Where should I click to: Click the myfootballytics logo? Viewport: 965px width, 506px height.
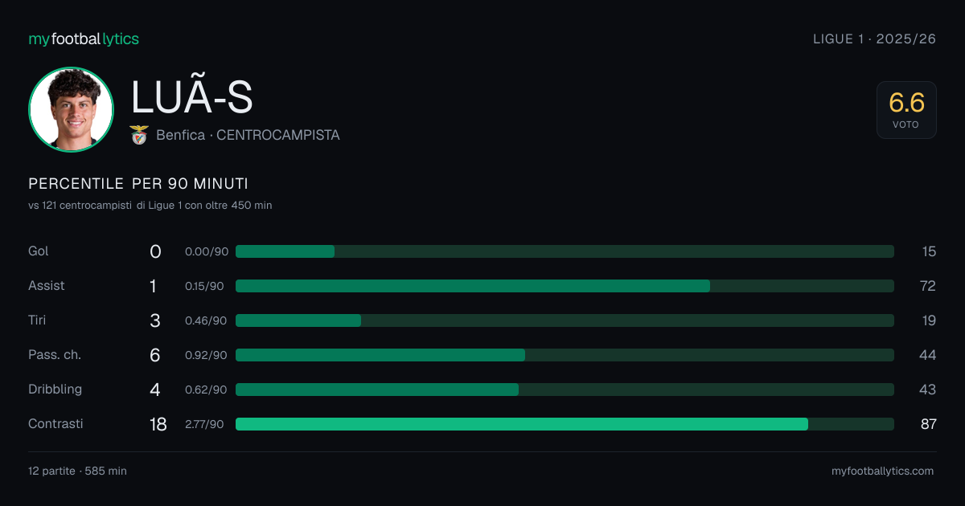point(84,39)
